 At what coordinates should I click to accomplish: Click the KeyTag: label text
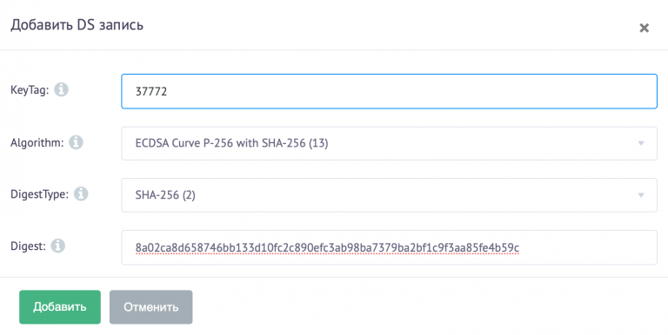pos(30,90)
